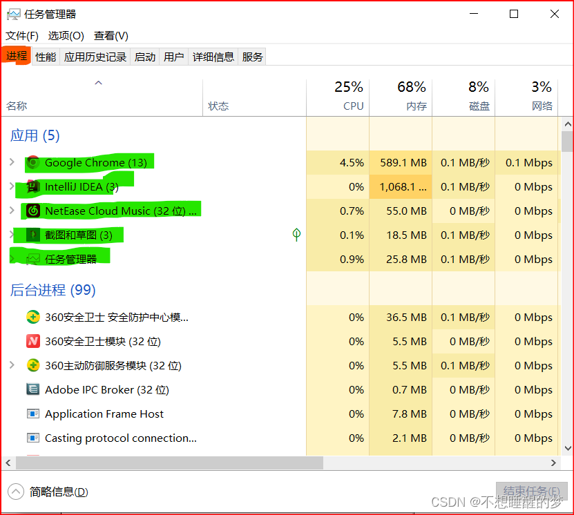This screenshot has height=515, width=574.
Task: Click the 简略信息 collapse arrow icon
Action: (x=15, y=492)
